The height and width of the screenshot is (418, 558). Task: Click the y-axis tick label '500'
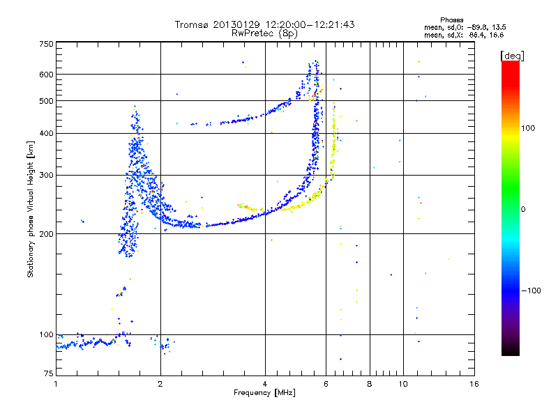pyautogui.click(x=46, y=101)
